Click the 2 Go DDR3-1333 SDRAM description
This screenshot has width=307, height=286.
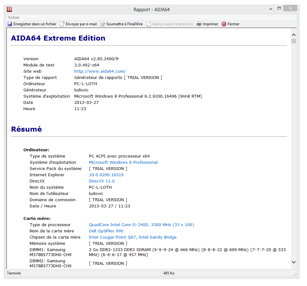[187, 252]
